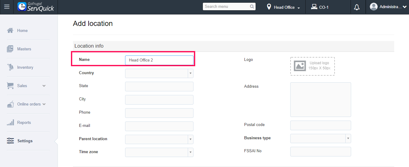Expand the Online orders sidebar menu

[44, 104]
